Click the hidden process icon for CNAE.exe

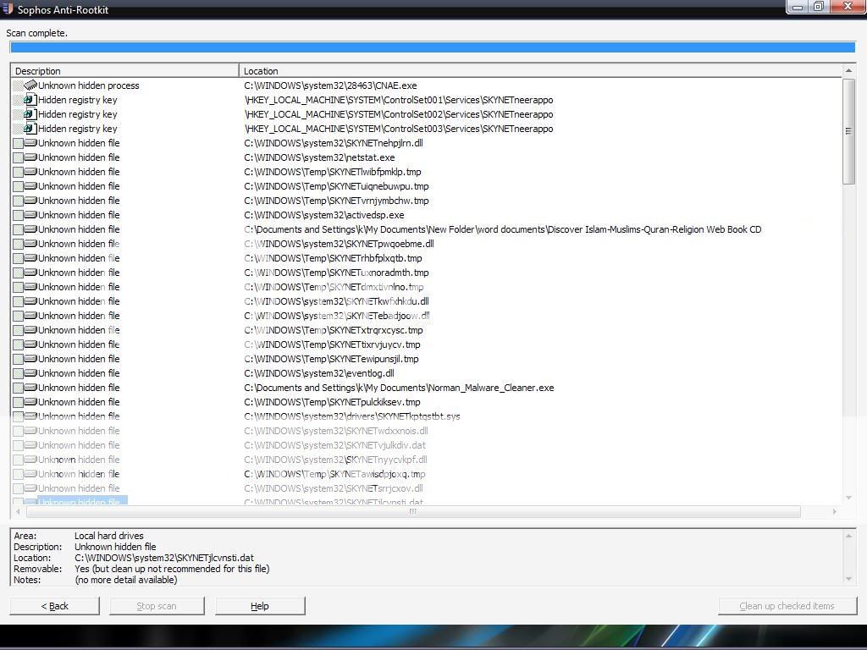30,85
